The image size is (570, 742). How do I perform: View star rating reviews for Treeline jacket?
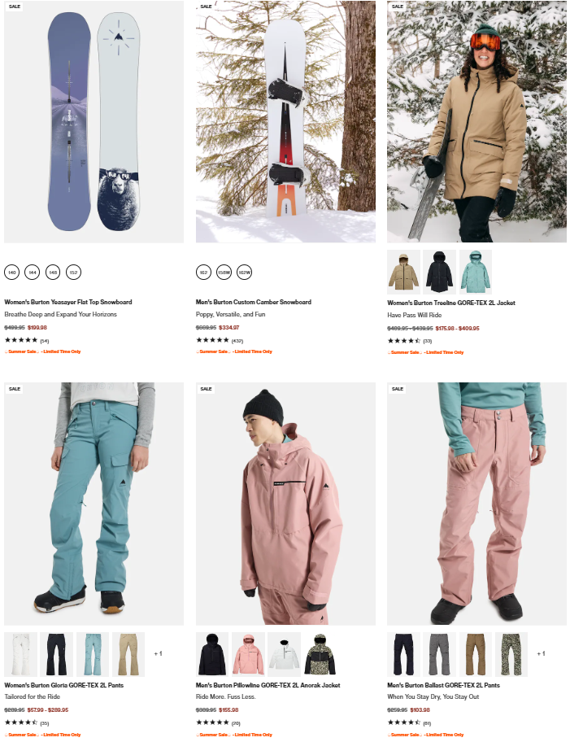point(410,341)
